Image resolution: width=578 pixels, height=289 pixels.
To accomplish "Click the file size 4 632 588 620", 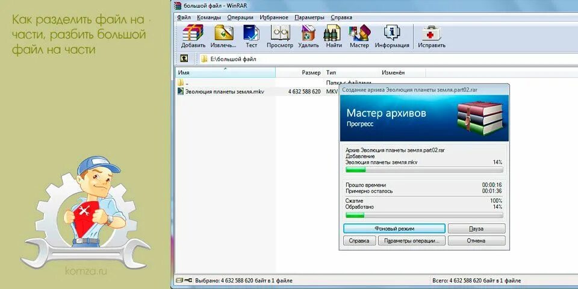I will [x=304, y=92].
